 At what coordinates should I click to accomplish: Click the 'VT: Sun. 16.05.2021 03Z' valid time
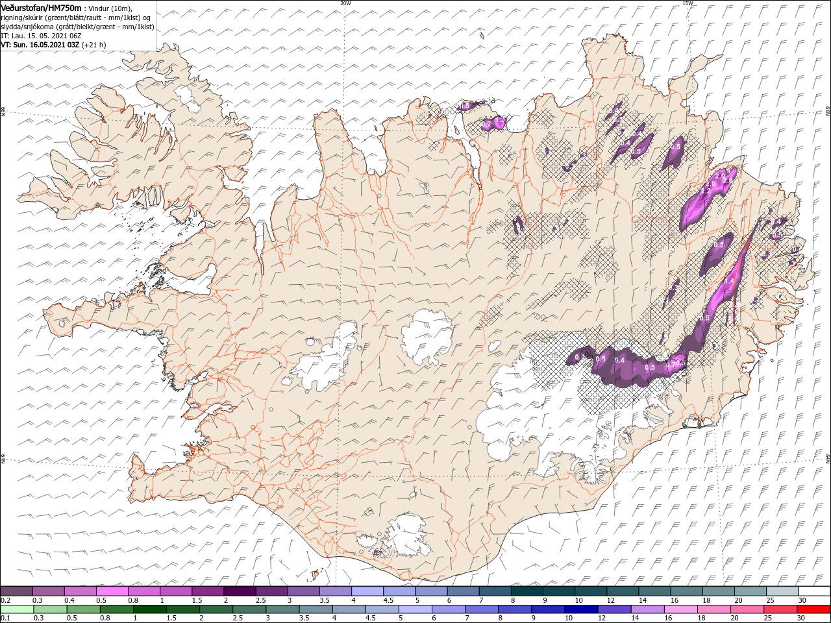point(40,45)
